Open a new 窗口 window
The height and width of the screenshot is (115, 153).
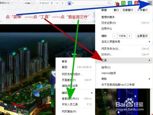(116, 10)
